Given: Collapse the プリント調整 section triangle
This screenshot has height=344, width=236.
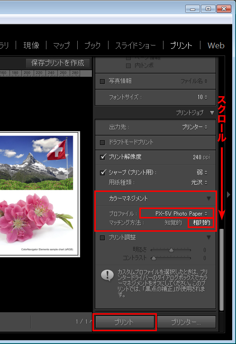Looking at the screenshot, I should point(209,237).
